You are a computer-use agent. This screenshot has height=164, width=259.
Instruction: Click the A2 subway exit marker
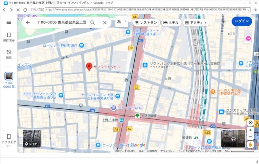pyautogui.click(x=129, y=129)
